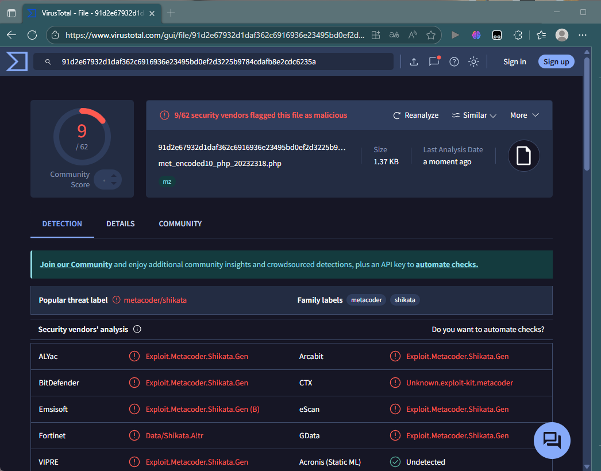
Task: Open the VirusTotal home logo
Action: click(x=17, y=61)
